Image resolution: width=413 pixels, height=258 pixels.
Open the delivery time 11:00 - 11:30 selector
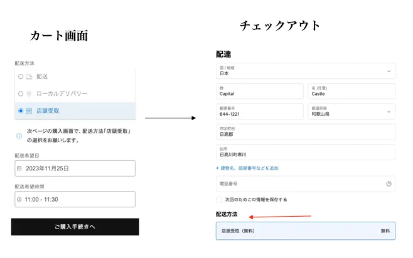coord(75,199)
